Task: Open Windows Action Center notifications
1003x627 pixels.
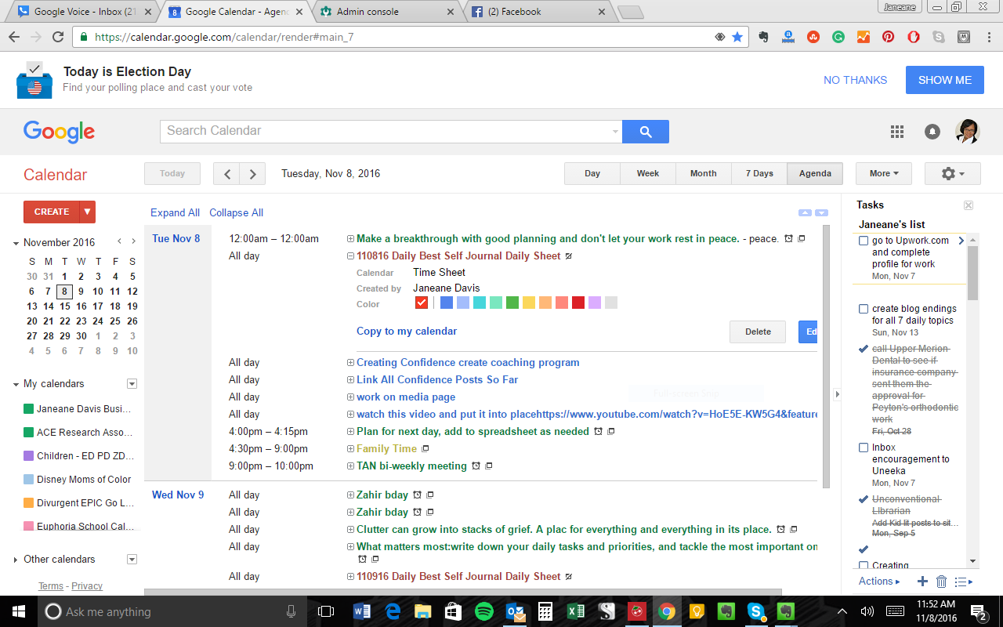Action: (x=979, y=611)
